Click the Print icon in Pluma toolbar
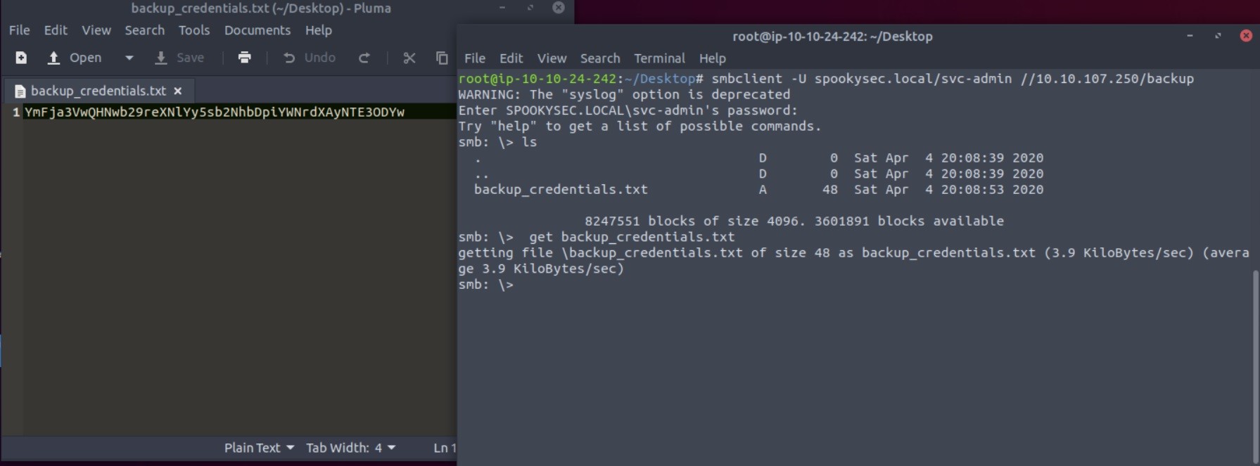1260x466 pixels. pos(244,58)
